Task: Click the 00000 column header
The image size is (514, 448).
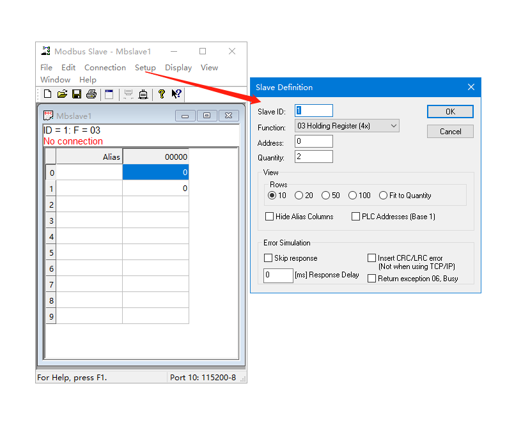Action: [155, 157]
